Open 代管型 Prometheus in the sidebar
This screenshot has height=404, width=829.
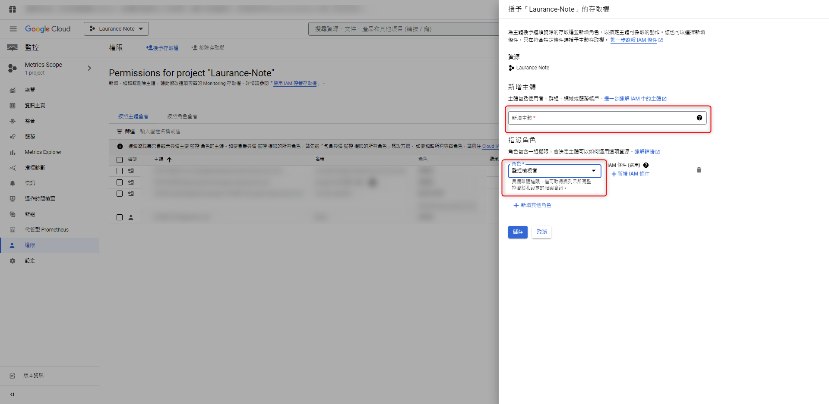47,230
